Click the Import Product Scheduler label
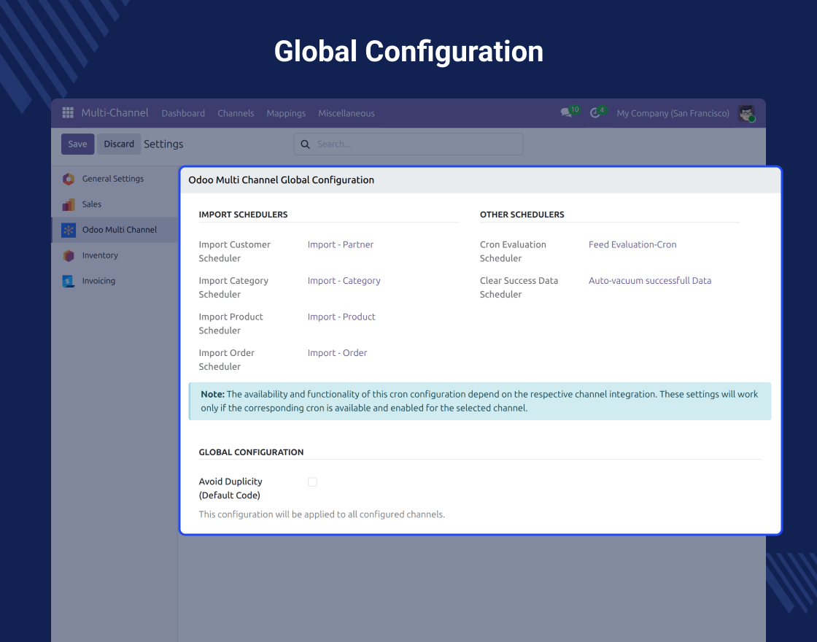Viewport: 817px width, 642px height. pos(231,324)
